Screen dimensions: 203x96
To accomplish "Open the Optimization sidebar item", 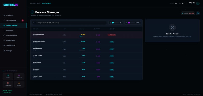I will pyautogui.click(x=13, y=40).
